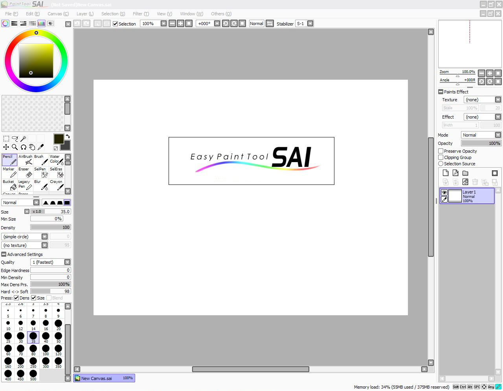Select the Zoom magnifier tool
This screenshot has width=503, height=391.
tap(15, 147)
